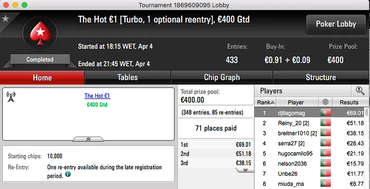Click the Completed status banner
Image resolution: width=370 pixels, height=189 pixels.
click(x=40, y=59)
